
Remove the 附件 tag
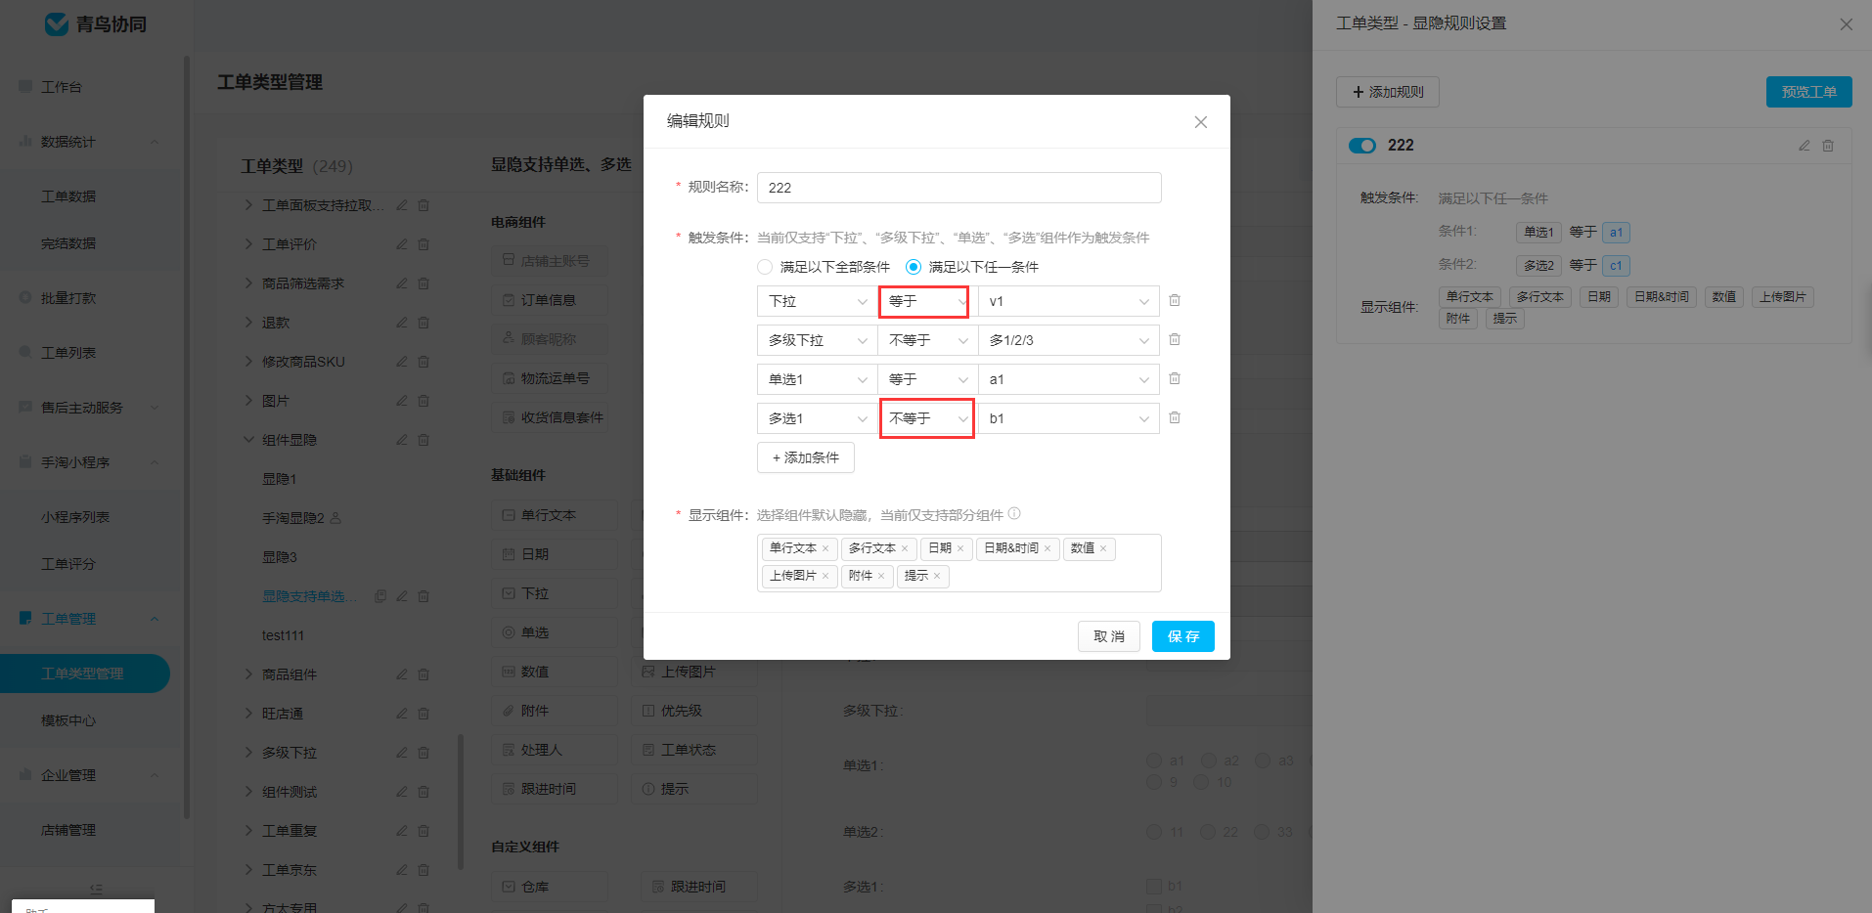(881, 576)
